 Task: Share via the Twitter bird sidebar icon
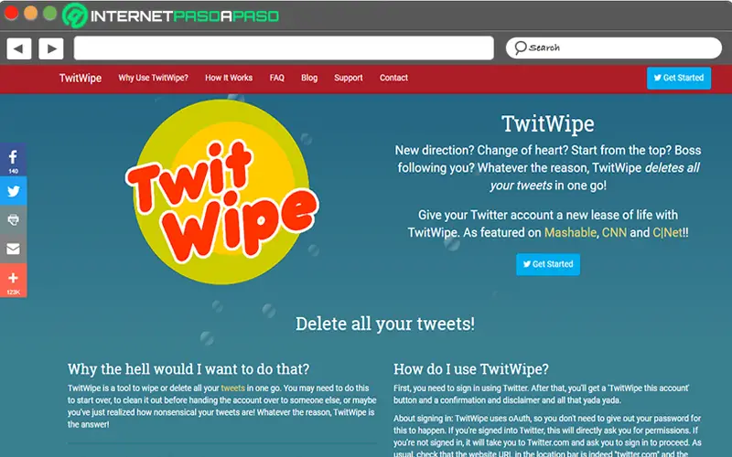click(13, 191)
